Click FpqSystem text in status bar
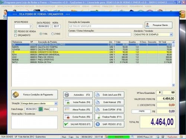The image size is (186, 139). [x=172, y=137]
